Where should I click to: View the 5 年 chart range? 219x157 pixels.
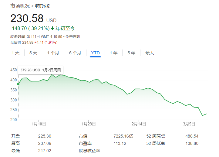pos(131,53)
